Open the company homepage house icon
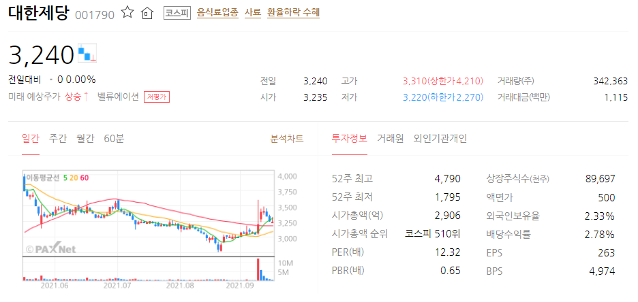 click(x=147, y=14)
